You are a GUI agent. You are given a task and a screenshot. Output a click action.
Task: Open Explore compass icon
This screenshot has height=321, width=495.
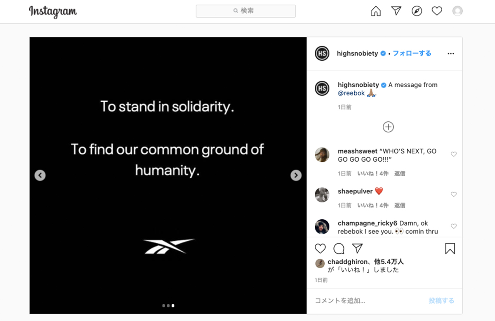point(417,11)
